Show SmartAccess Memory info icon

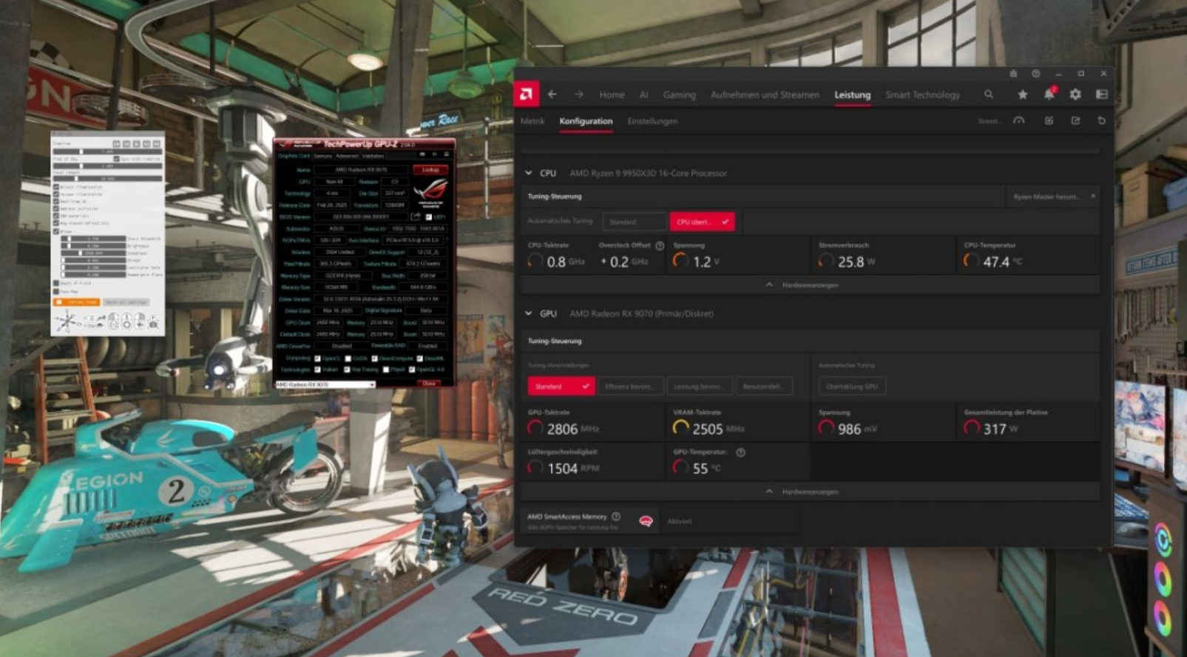click(x=616, y=517)
